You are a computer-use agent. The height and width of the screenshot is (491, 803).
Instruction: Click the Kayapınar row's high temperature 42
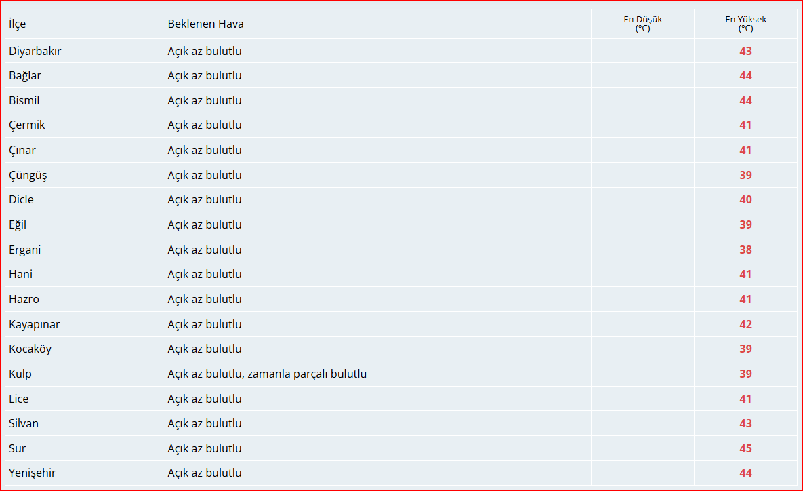[745, 324]
